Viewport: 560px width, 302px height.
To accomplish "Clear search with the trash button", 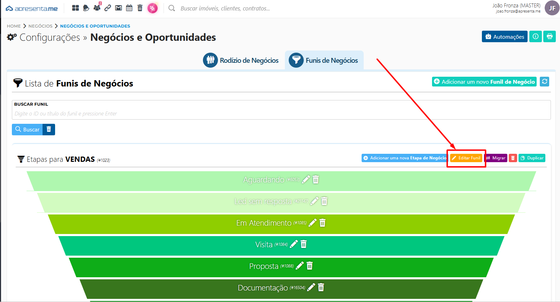I will (49, 129).
